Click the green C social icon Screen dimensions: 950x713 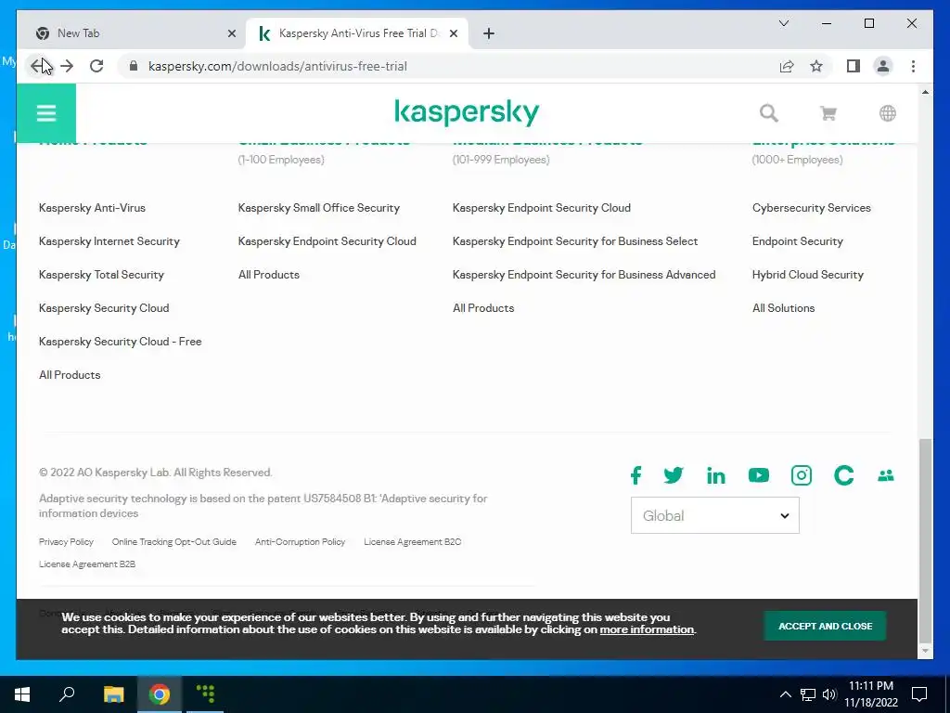click(x=843, y=475)
